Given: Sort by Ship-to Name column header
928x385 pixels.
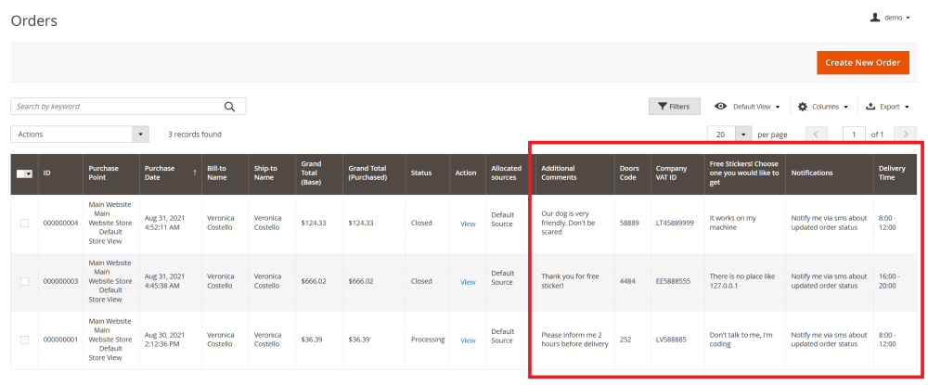Looking at the screenshot, I should click(x=272, y=173).
